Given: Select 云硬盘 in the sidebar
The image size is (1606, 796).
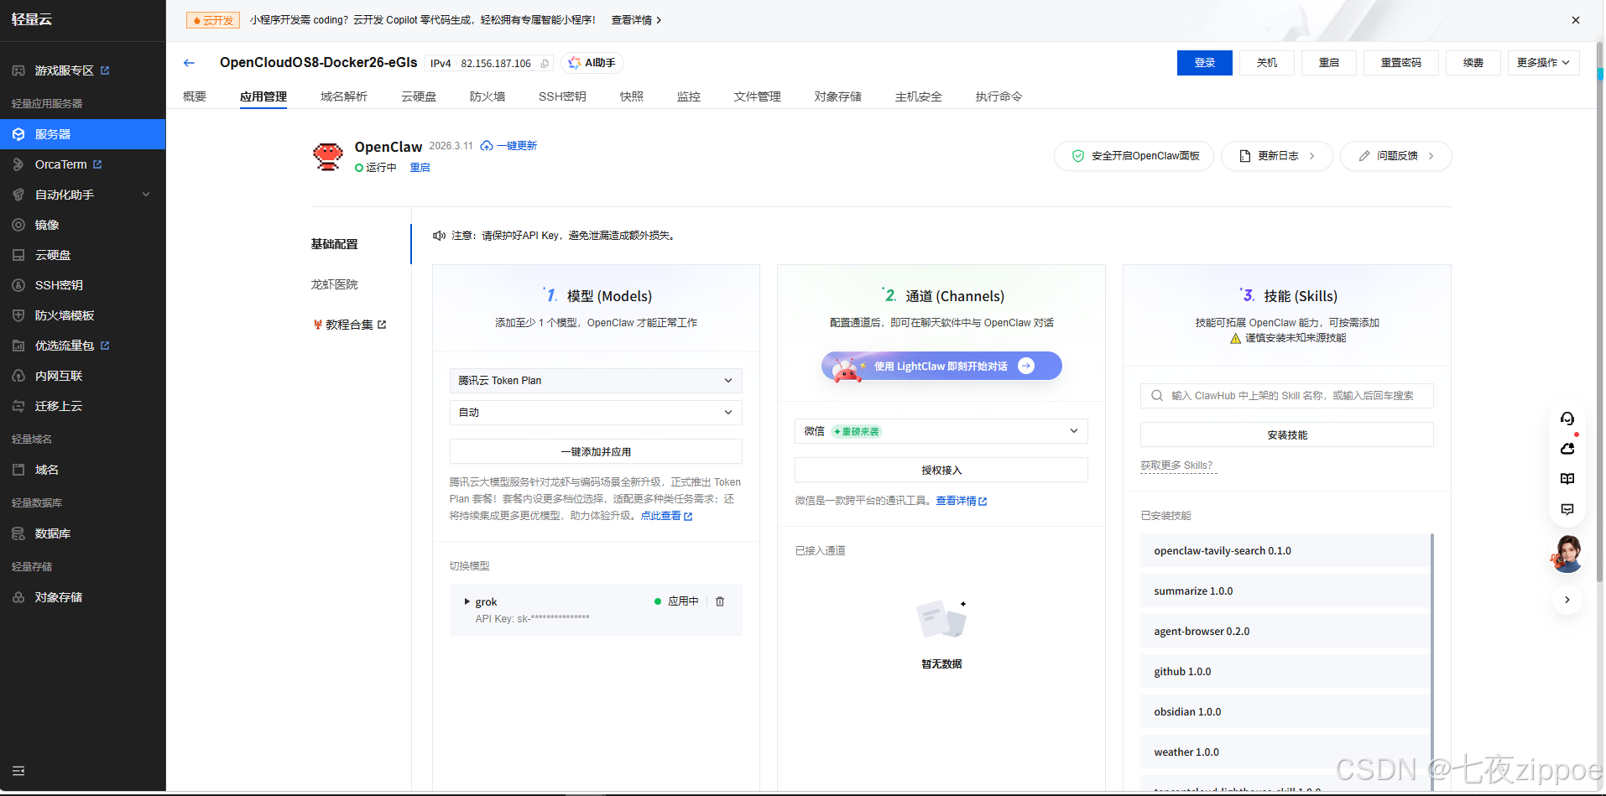Looking at the screenshot, I should point(53,255).
